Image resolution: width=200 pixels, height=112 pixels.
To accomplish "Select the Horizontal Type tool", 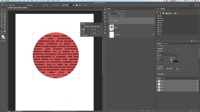I will click(2, 29).
